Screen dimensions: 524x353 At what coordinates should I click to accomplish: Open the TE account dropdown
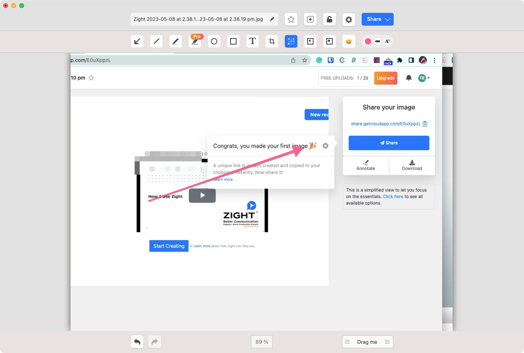[424, 78]
